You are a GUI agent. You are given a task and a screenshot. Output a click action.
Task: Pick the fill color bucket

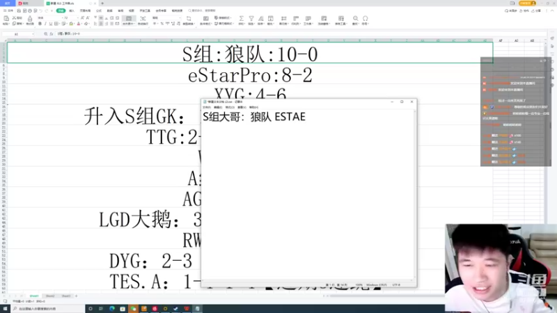pyautogui.click(x=71, y=24)
